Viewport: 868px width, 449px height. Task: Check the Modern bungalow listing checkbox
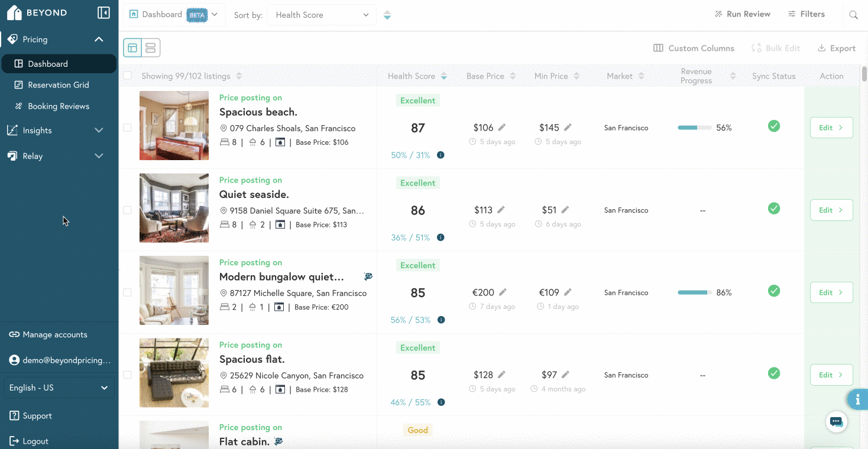(127, 291)
